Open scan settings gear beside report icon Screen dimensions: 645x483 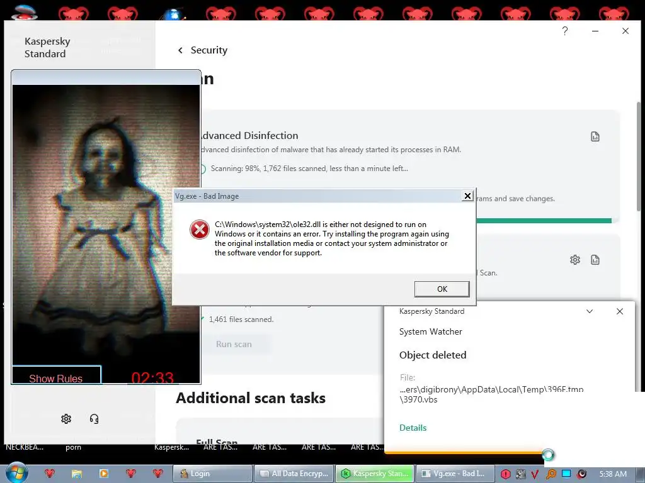tap(574, 260)
